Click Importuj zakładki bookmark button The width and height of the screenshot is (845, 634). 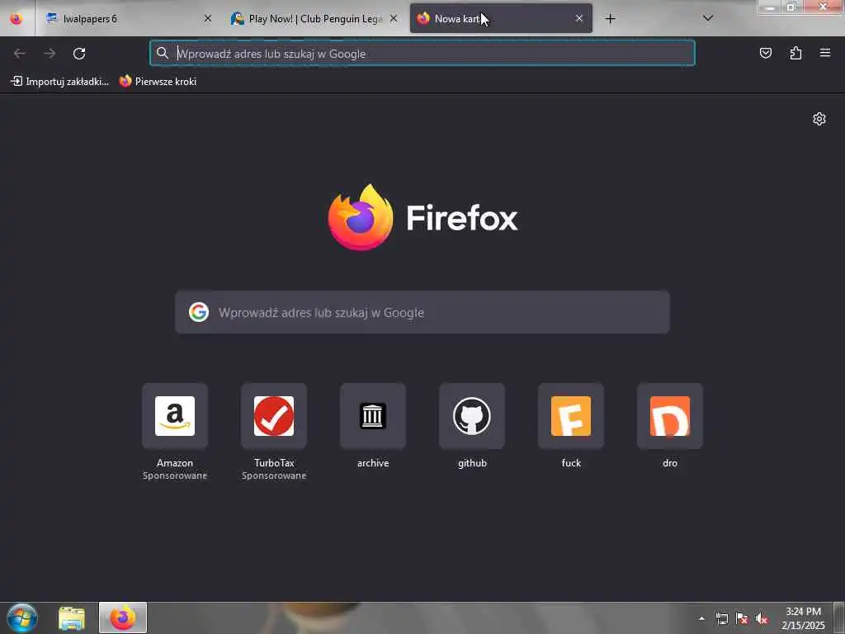(x=59, y=82)
